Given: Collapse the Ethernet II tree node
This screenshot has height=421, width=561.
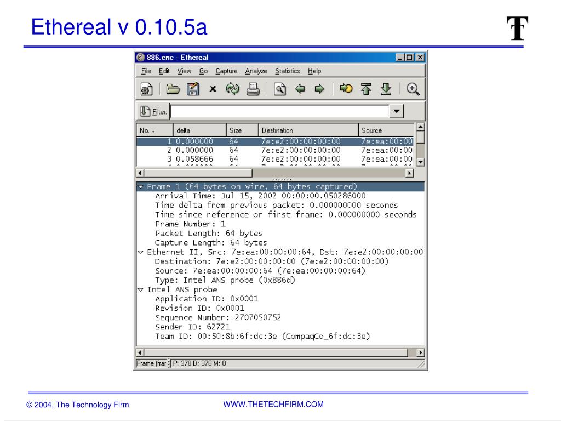Looking at the screenshot, I should click(141, 252).
